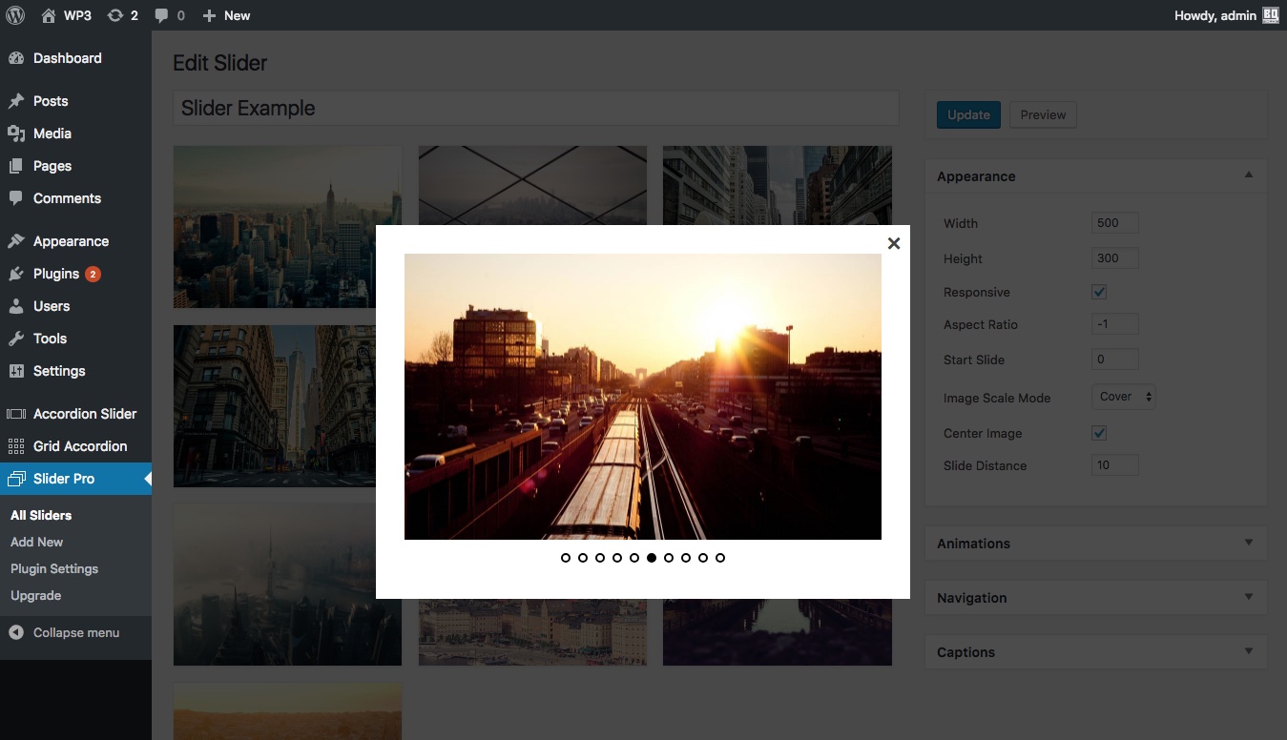Click the Media icon in sidebar
Image resolution: width=1287 pixels, height=740 pixels.
pyautogui.click(x=15, y=134)
